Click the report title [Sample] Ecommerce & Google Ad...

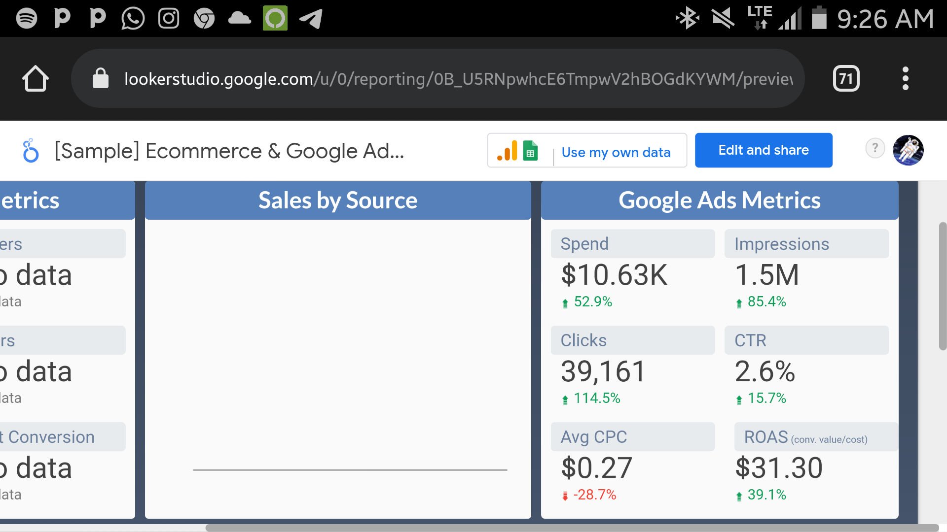pyautogui.click(x=229, y=151)
